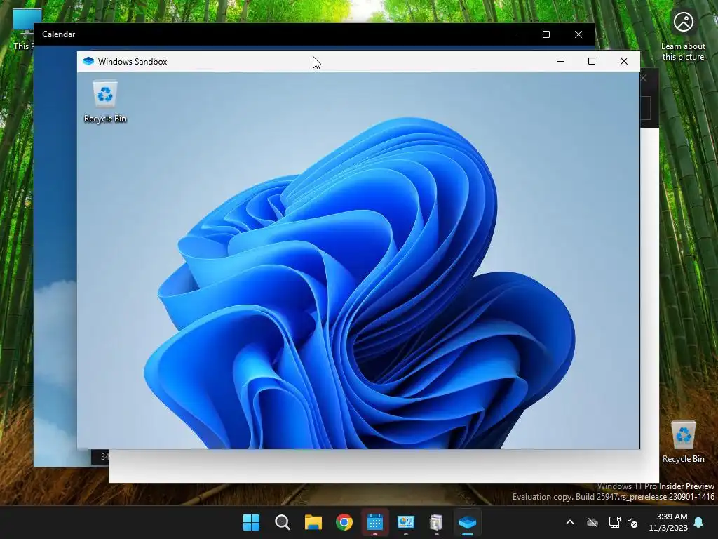The image size is (718, 539).
Task: Minimize the Calendar window
Action: pyautogui.click(x=514, y=34)
